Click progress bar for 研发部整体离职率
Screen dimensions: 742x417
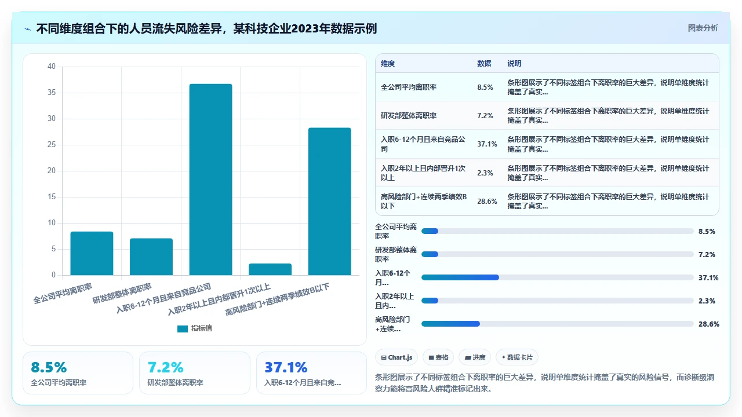pyautogui.click(x=558, y=254)
